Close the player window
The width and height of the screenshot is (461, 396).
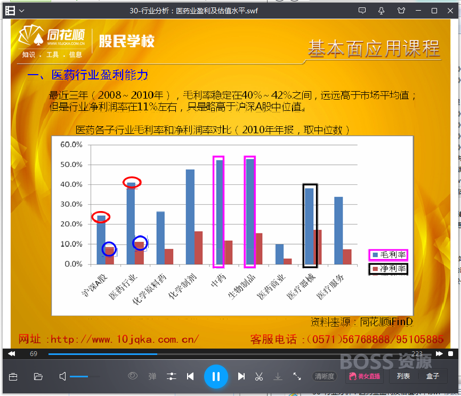[450, 11]
